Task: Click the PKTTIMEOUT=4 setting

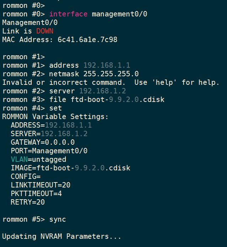Action: tap(36, 194)
